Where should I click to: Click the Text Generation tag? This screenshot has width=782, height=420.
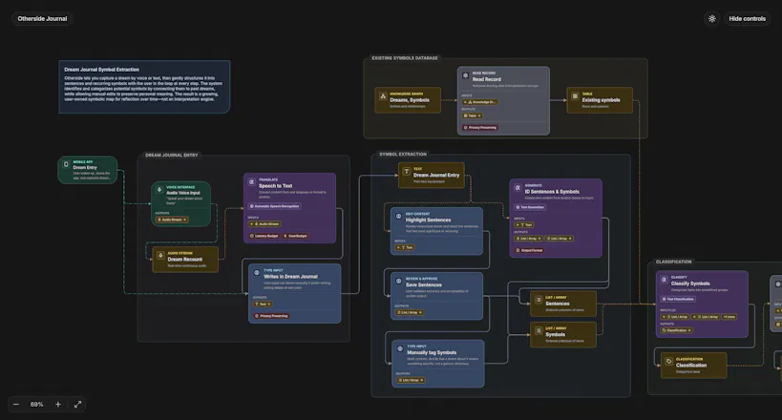click(x=530, y=207)
